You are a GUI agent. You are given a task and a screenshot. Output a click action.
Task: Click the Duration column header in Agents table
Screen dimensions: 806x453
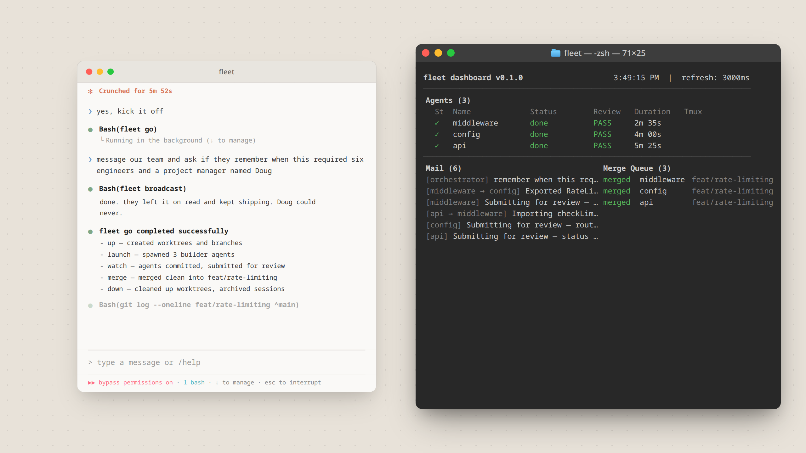click(x=652, y=112)
